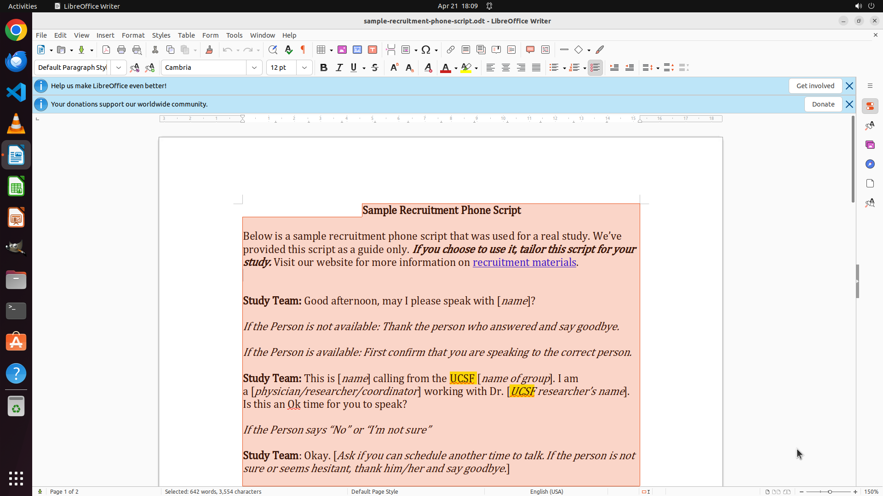Screen dimensions: 883x496
Task: Open the font size dropdown
Action: point(304,68)
